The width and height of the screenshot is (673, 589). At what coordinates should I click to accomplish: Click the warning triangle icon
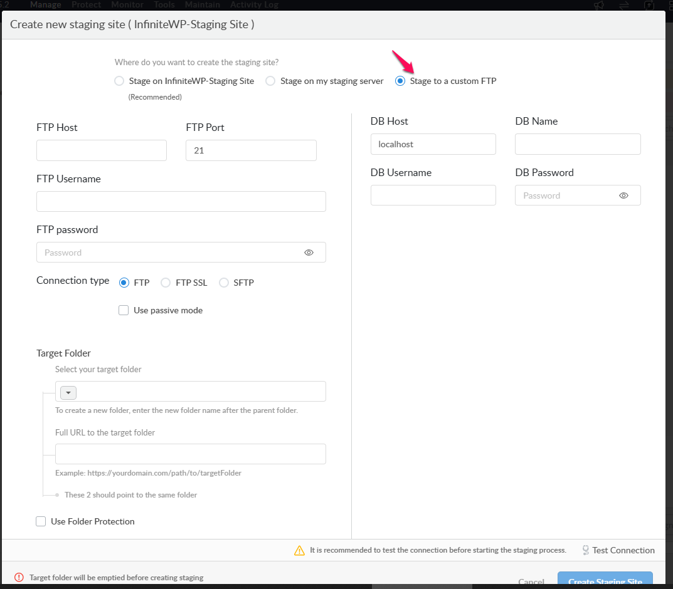pyautogui.click(x=299, y=550)
